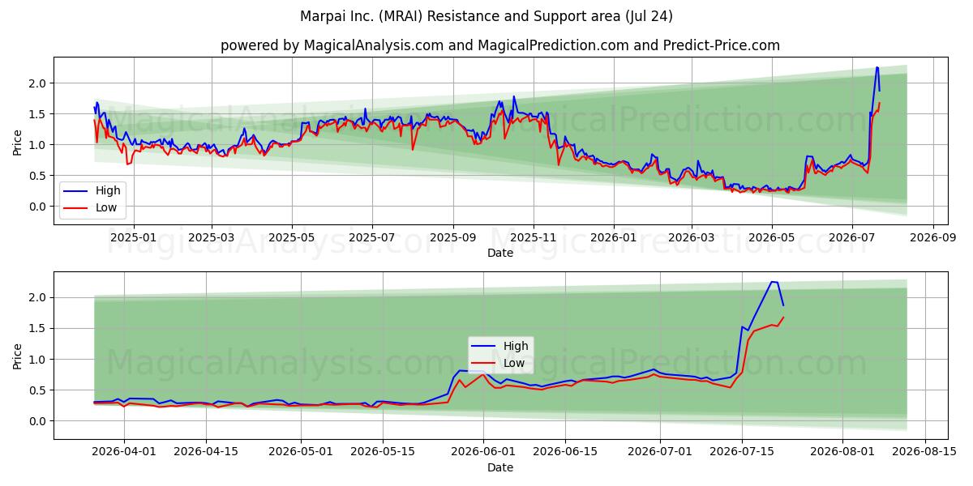Viewport: 973px width, 486px height.
Task: Click the '2026-05-15' x-axis label of the bottom chart
Action: (384, 452)
